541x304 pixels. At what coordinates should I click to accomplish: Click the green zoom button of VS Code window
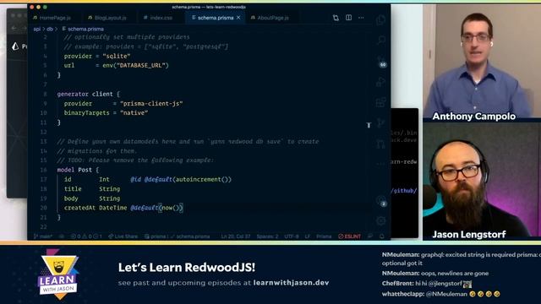(45, 7)
